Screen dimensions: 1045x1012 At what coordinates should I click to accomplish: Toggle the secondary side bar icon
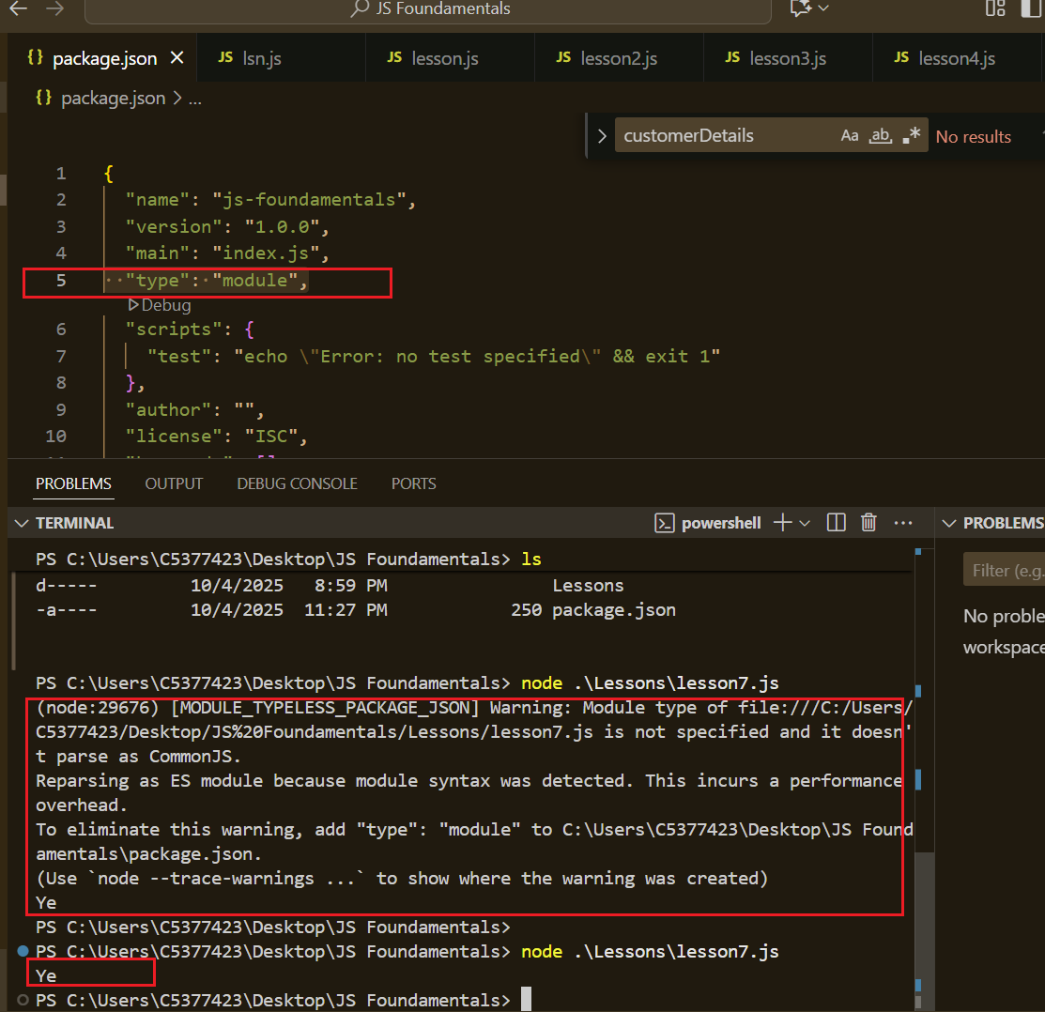[x=1033, y=8]
